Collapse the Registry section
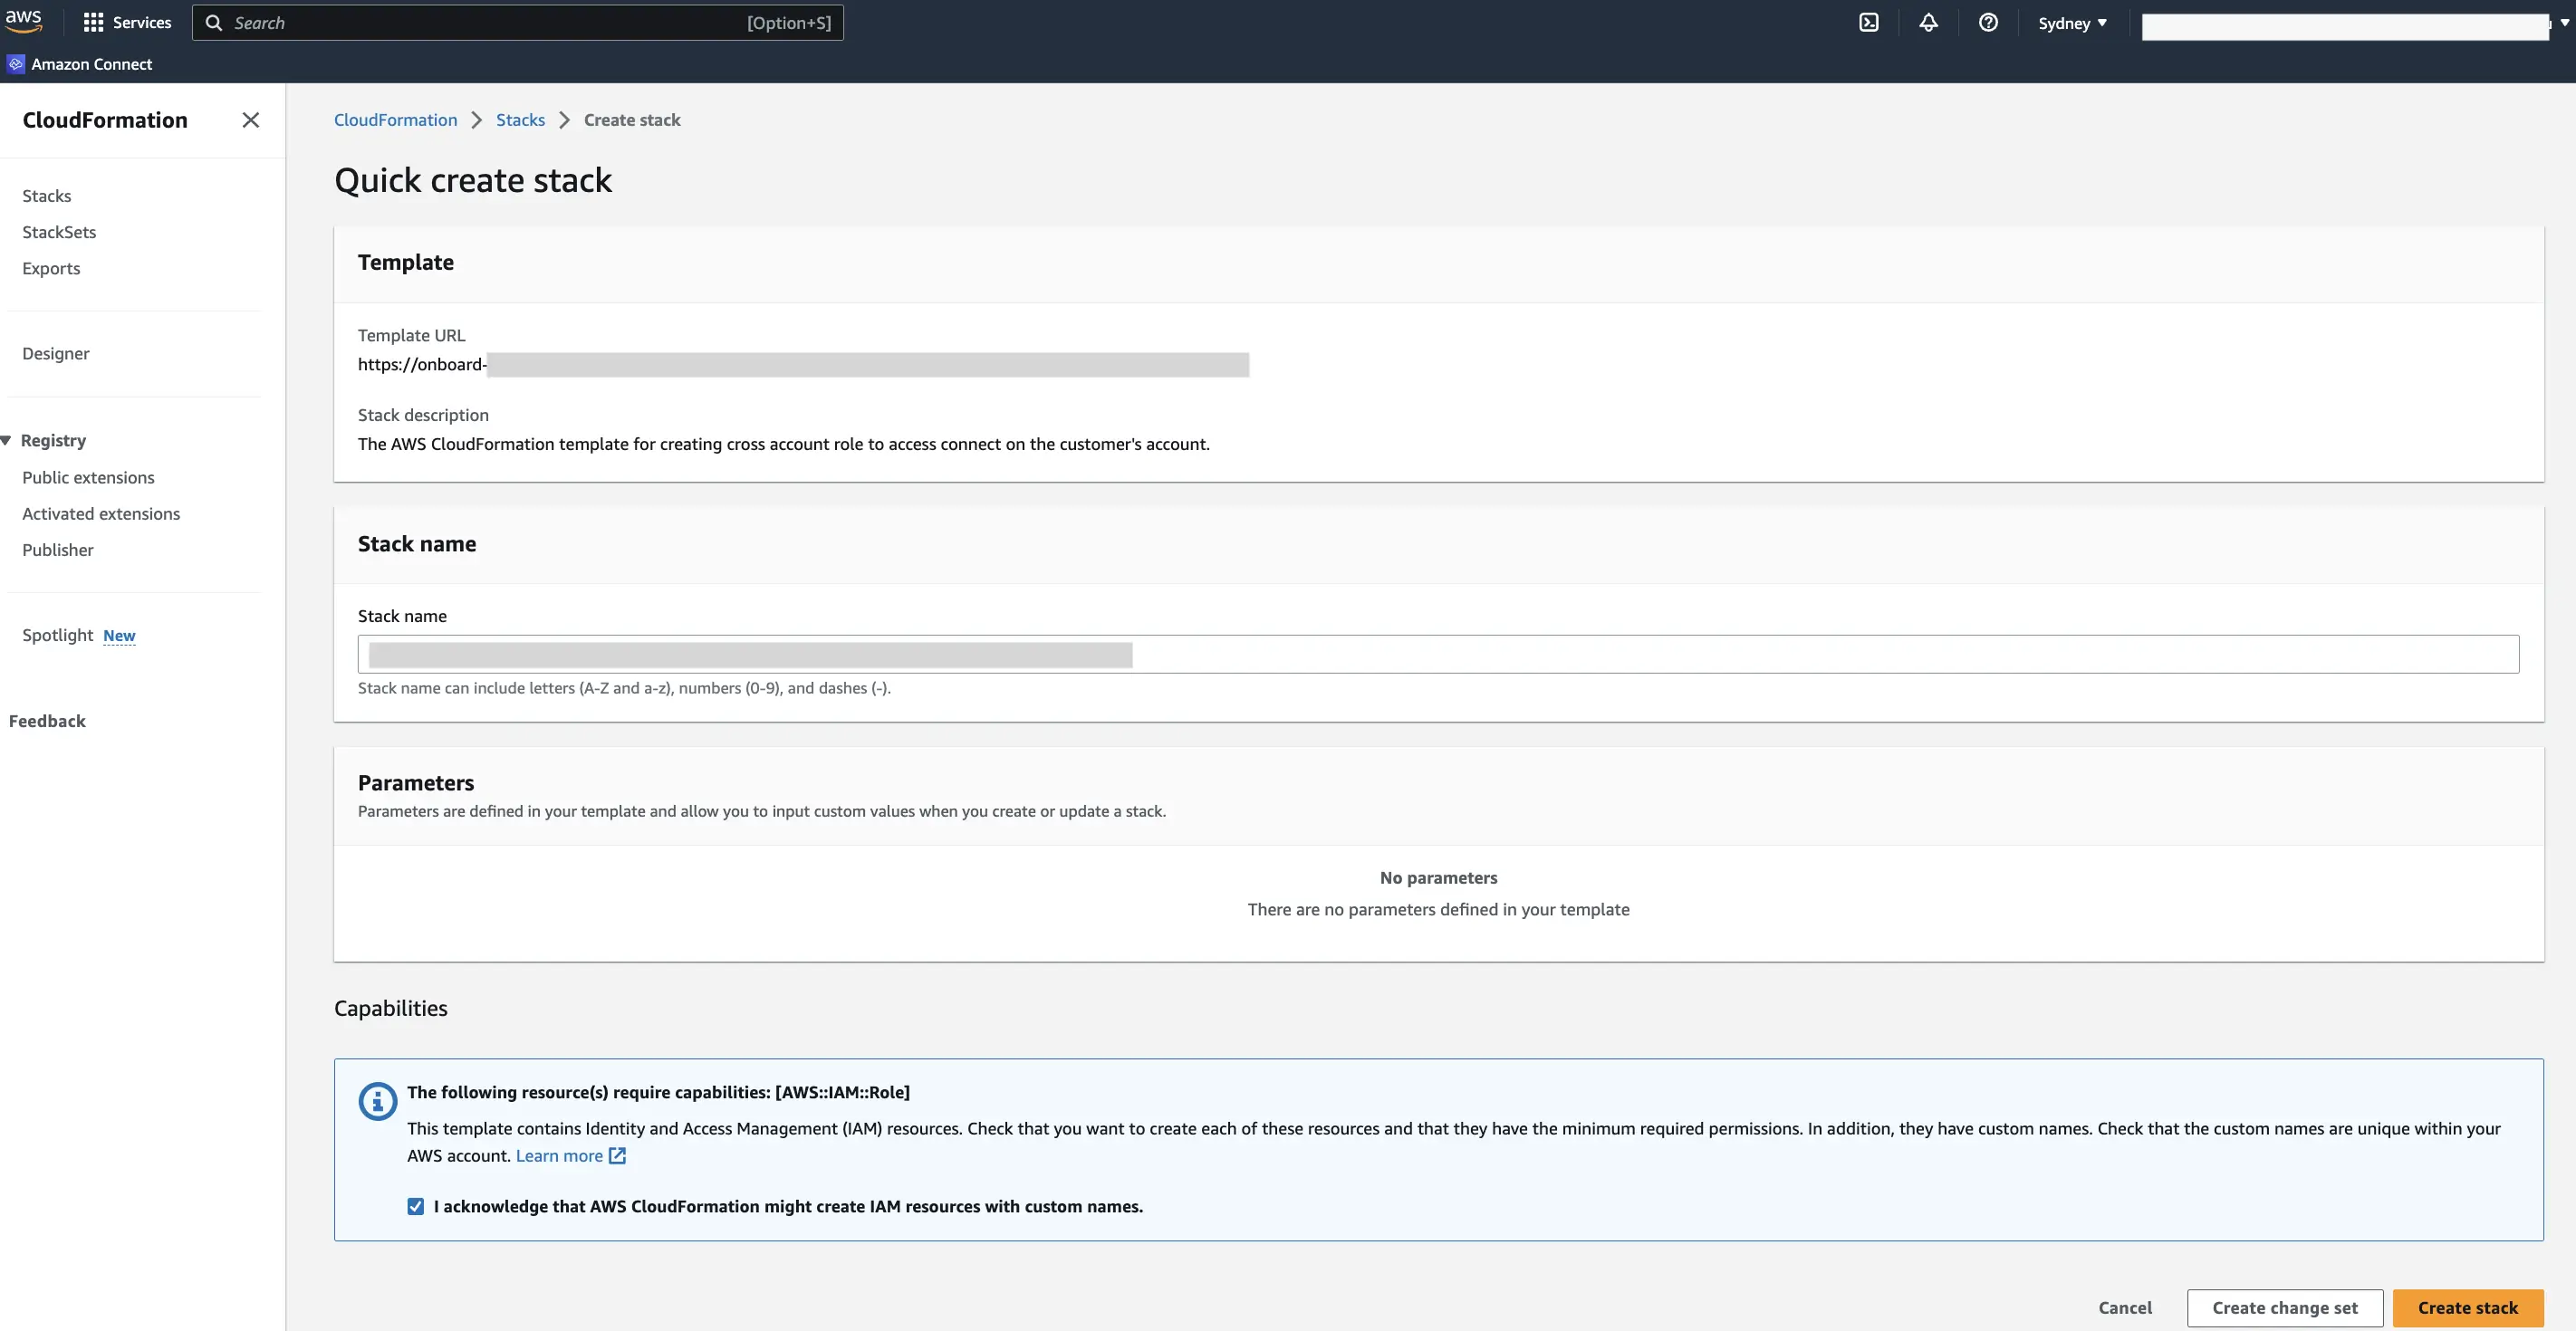The width and height of the screenshot is (2576, 1331). [7, 441]
